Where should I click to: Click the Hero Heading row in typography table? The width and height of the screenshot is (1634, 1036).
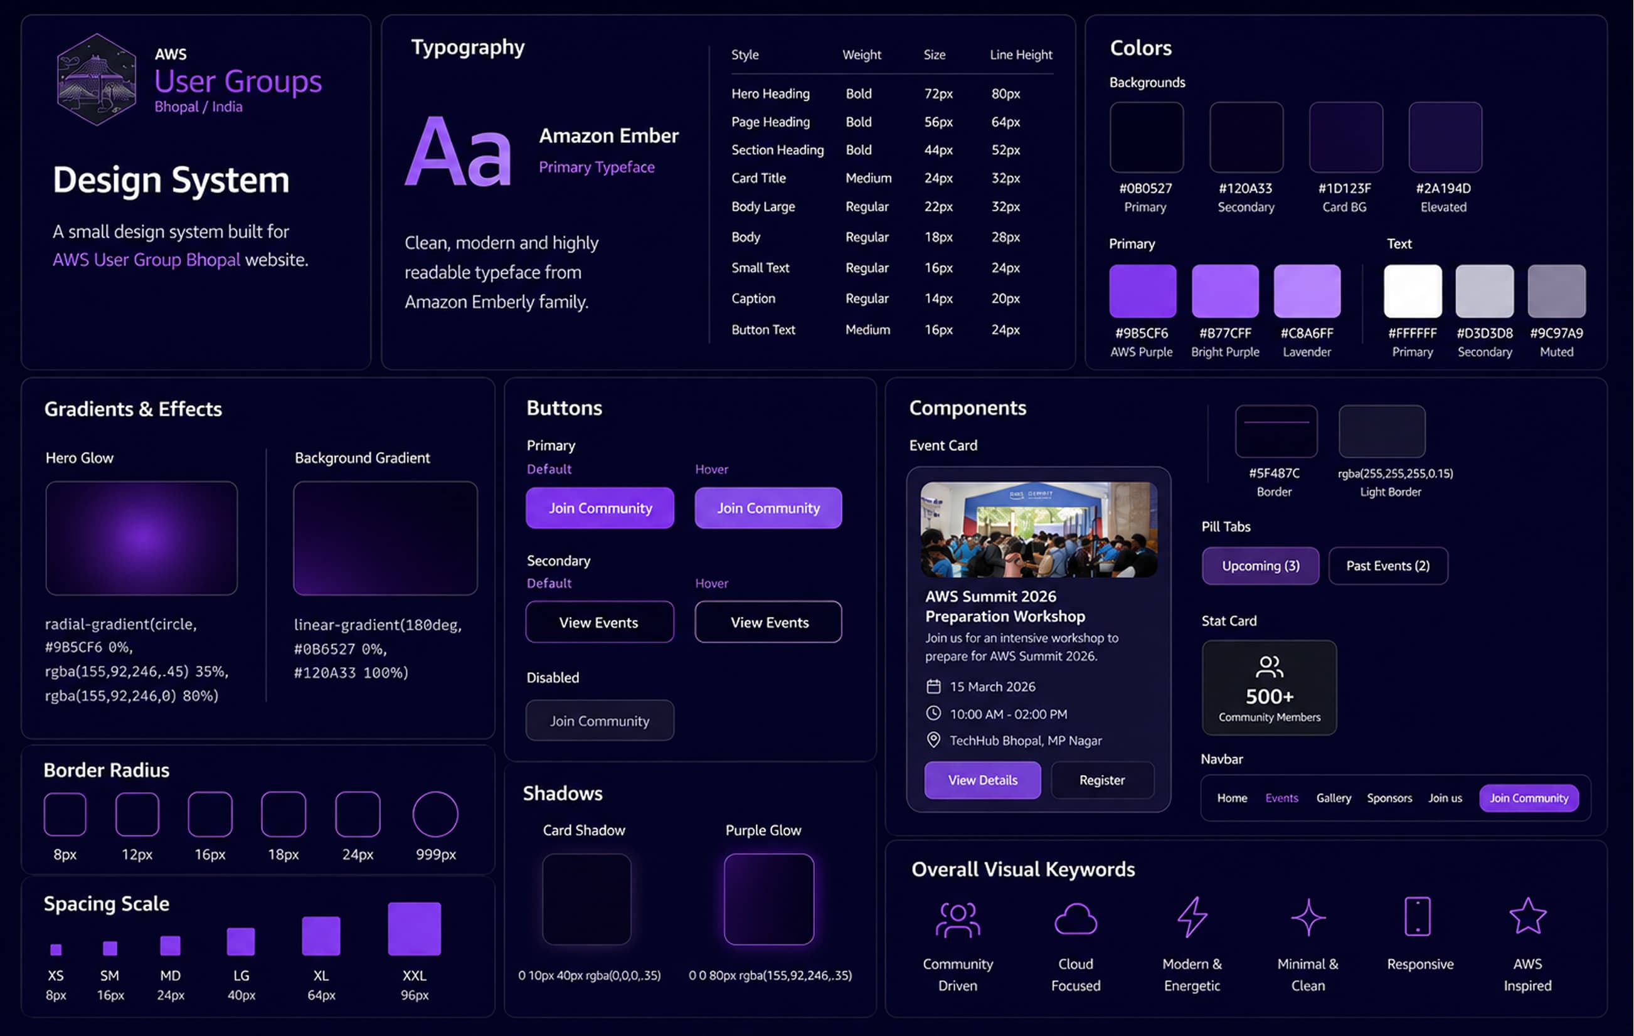(x=891, y=93)
